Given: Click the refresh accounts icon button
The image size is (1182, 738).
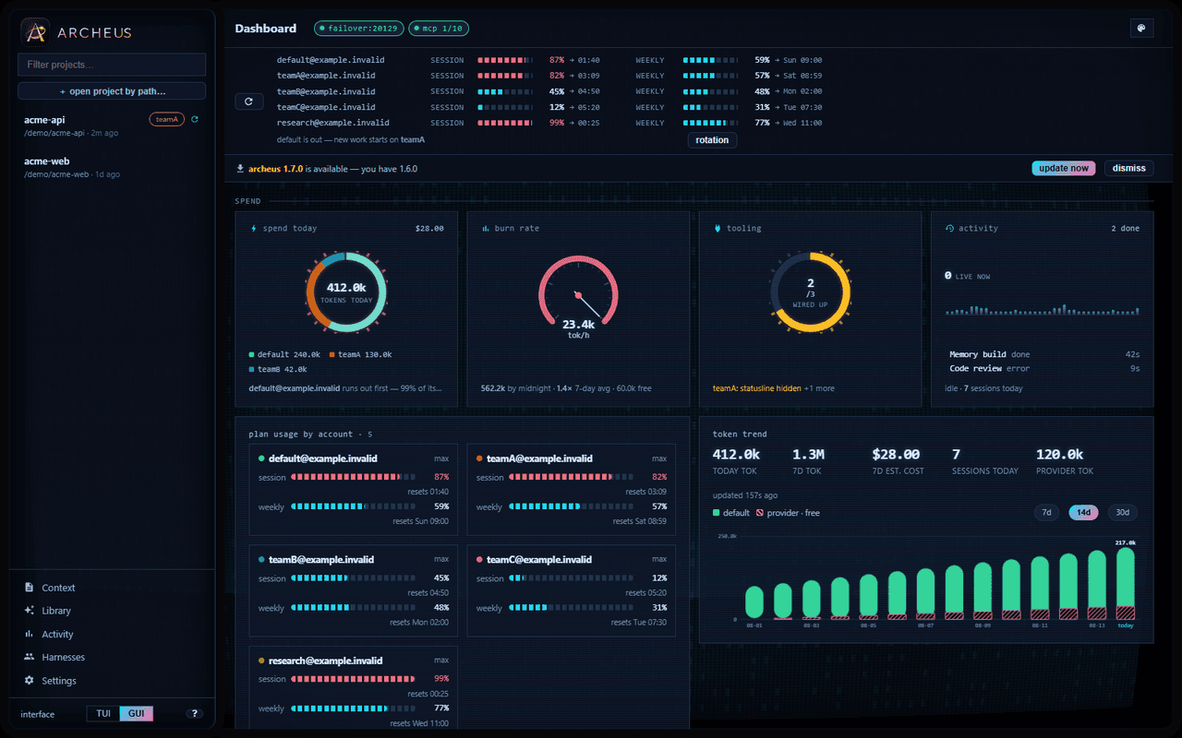Looking at the screenshot, I should pyautogui.click(x=248, y=101).
